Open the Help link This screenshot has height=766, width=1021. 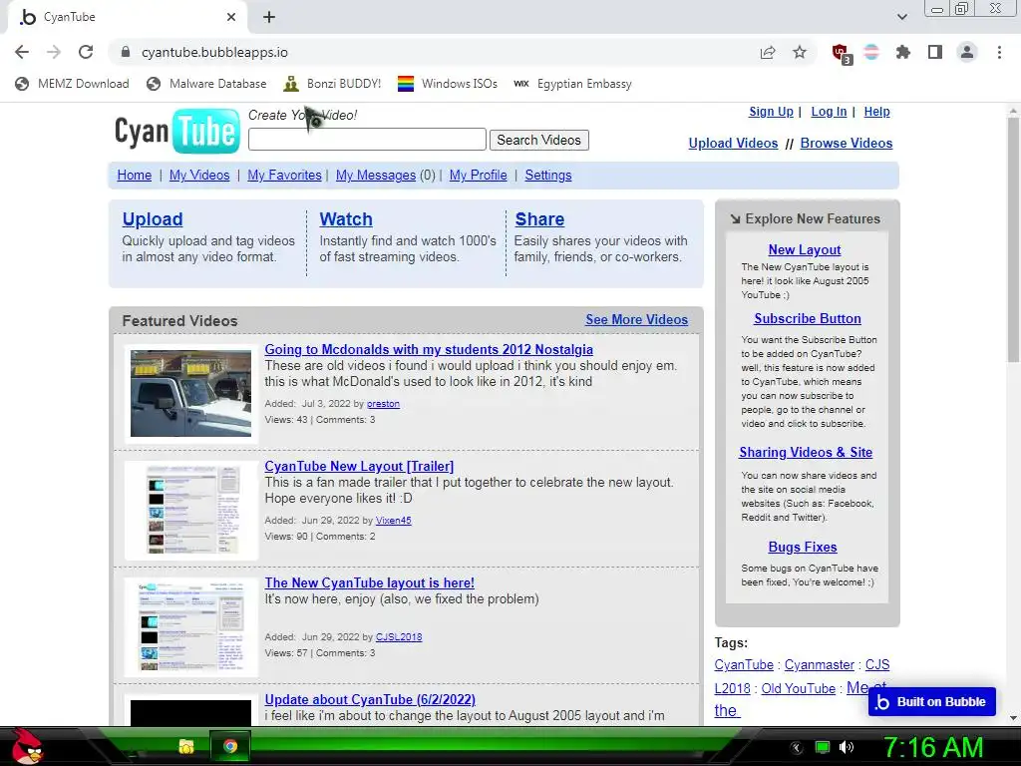pos(876,112)
